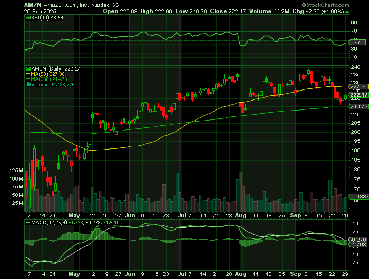Click the 125M volume axis label
The image size is (369, 279).
(x=16, y=171)
